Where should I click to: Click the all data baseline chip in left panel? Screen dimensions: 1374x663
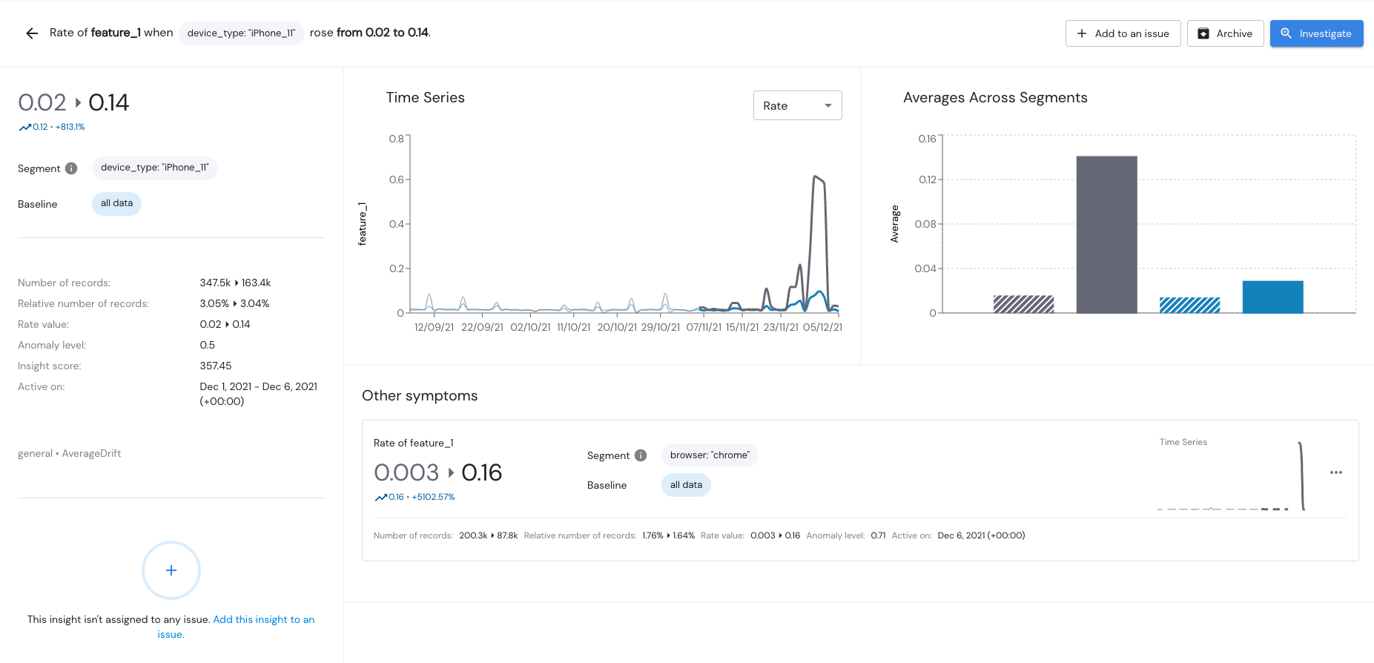(116, 203)
